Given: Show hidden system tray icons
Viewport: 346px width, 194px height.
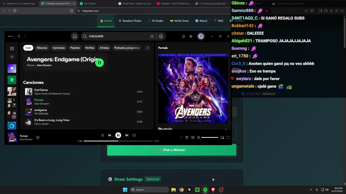Looking at the screenshot, I should point(311,190).
